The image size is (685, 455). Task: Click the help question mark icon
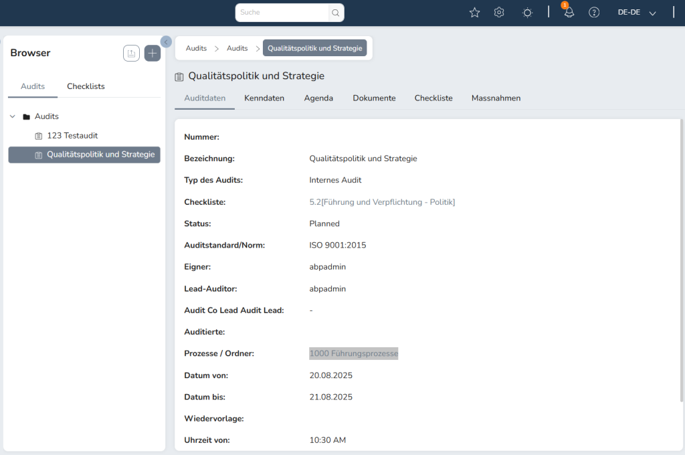point(594,13)
